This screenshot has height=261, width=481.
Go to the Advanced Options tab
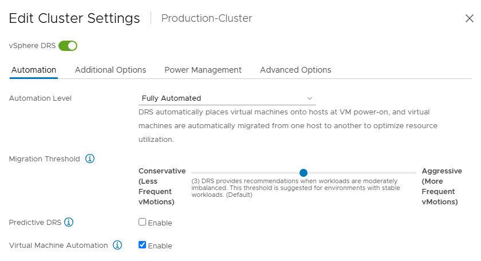(295, 70)
